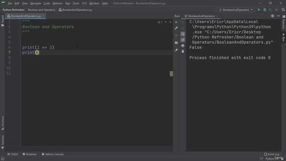
Task: Collapse the docstring fold marker on line 1
Action: [21, 22]
